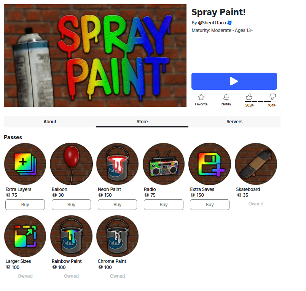Viewport: 306px width, 291px height.
Task: Open the Rainbow Paint bucket icon
Action: pyautogui.click(x=71, y=236)
